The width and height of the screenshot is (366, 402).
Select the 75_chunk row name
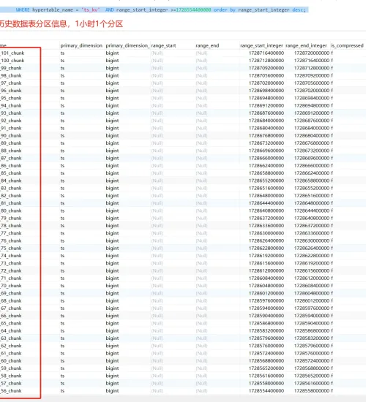(11, 249)
